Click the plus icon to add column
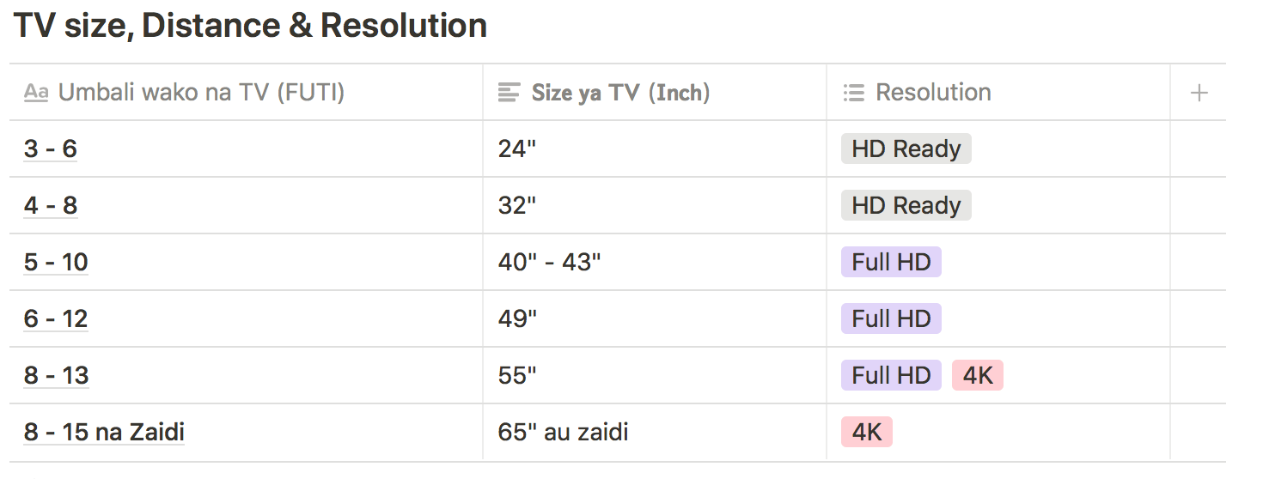Viewport: 1263px width, 479px height. 1199,93
